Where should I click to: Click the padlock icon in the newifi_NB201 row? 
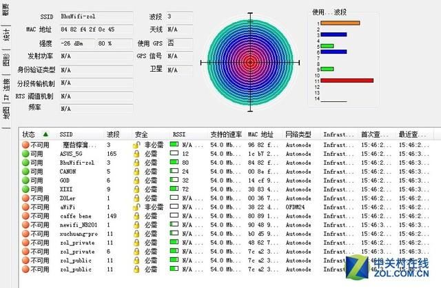pos(137,225)
